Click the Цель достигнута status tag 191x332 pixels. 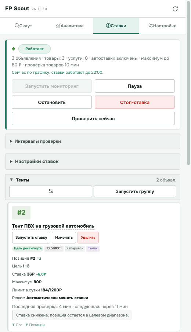coord(28,248)
